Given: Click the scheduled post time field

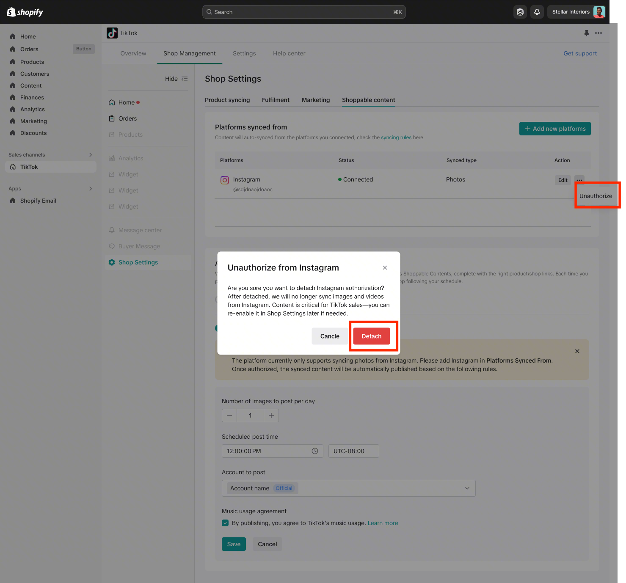Looking at the screenshot, I should pos(273,451).
